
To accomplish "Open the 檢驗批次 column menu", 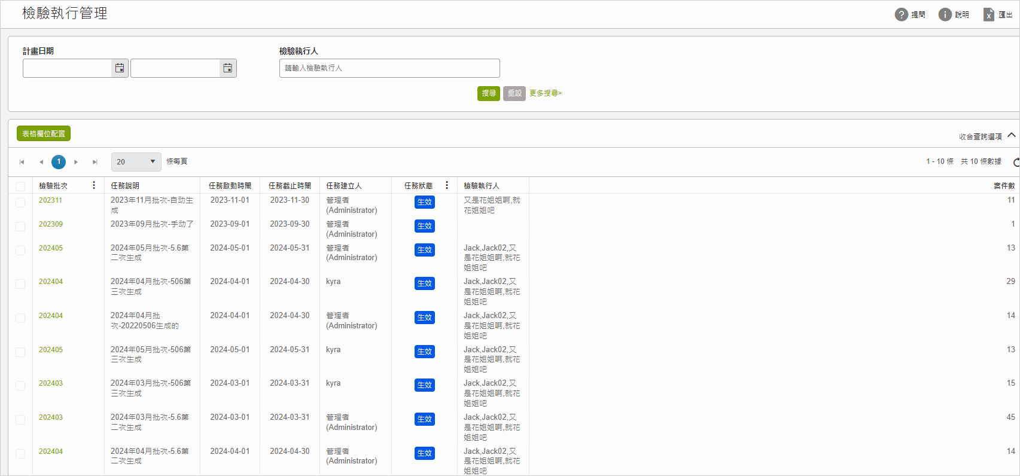I will (x=94, y=185).
